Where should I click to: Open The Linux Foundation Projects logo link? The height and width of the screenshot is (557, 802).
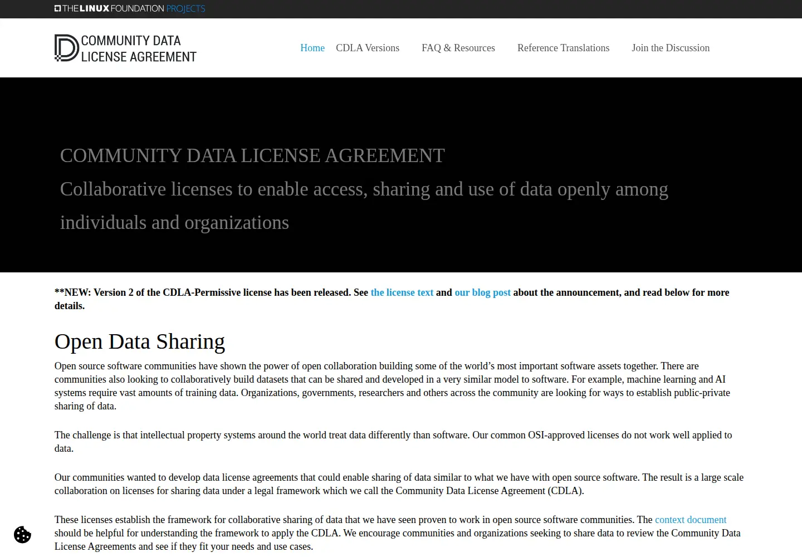tap(130, 8)
